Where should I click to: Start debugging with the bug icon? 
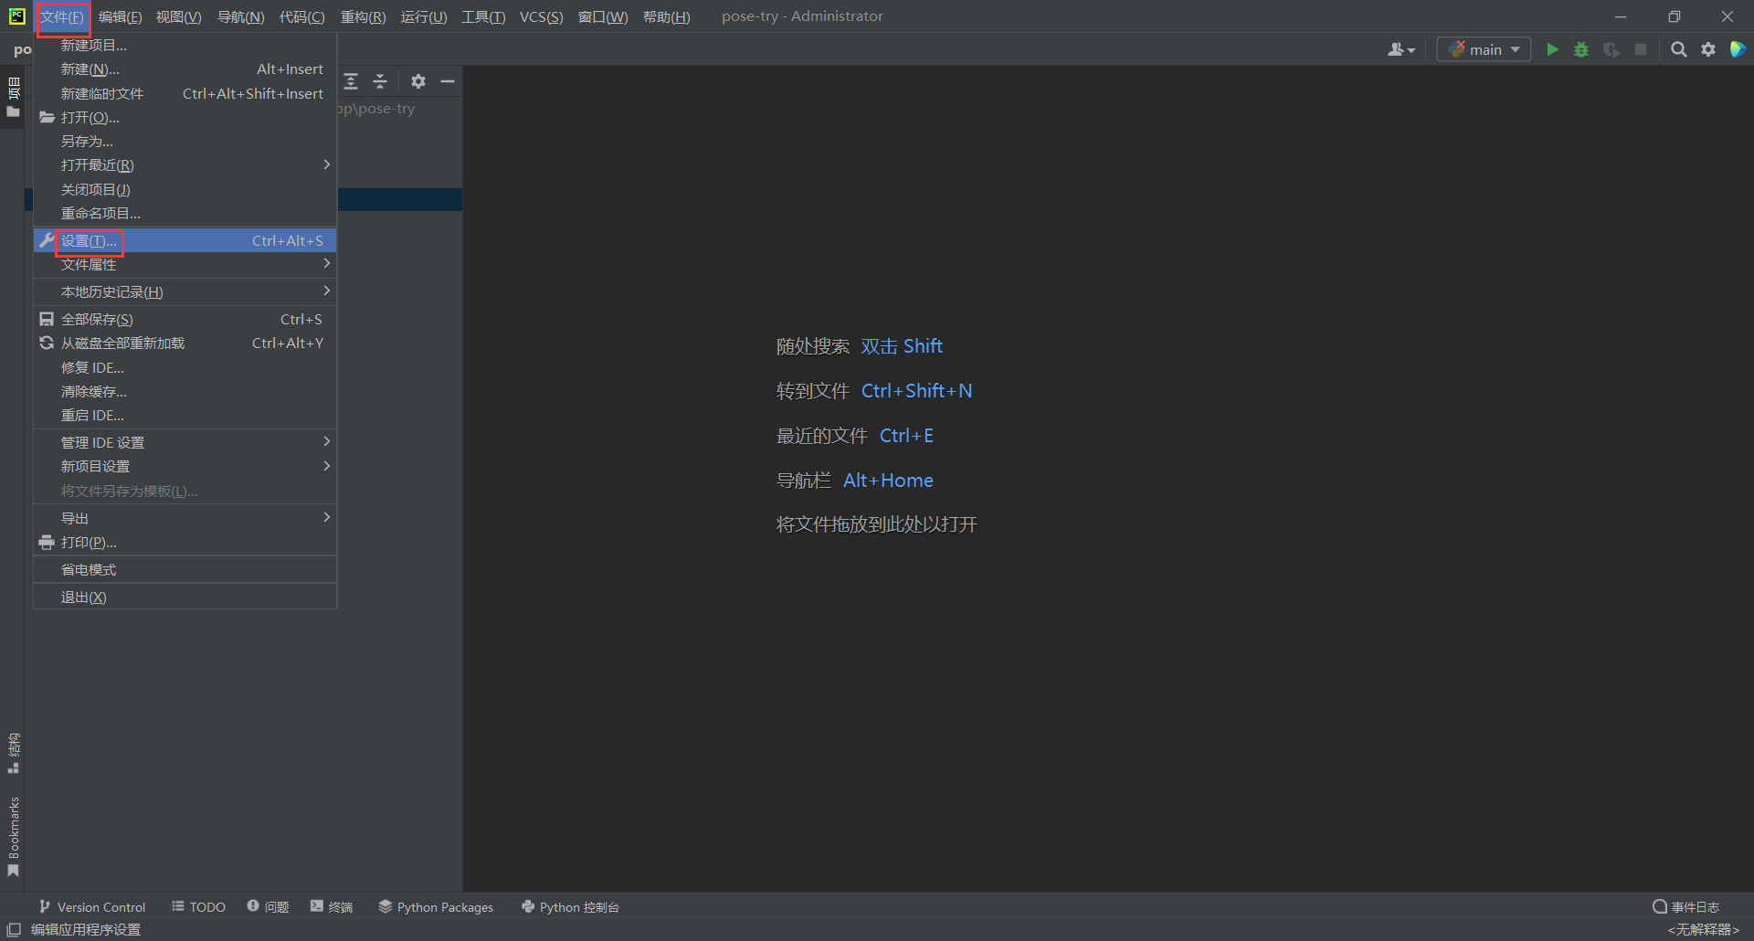click(1581, 49)
